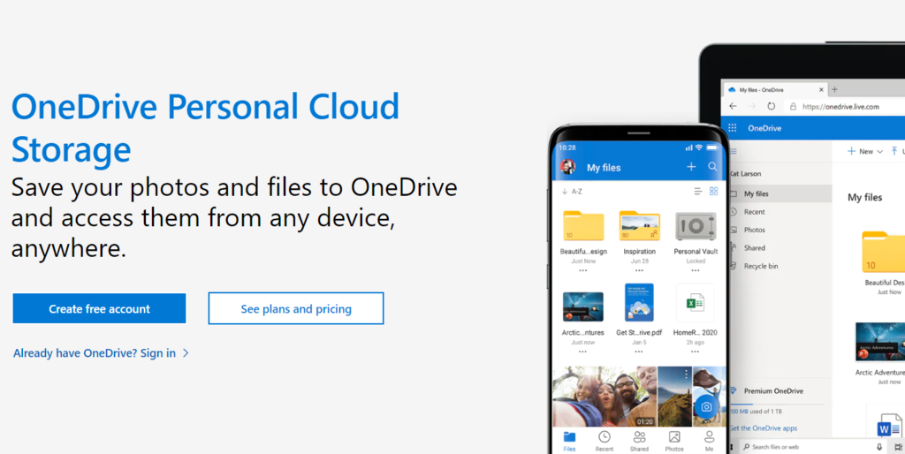The height and width of the screenshot is (454, 905).
Task: Open the New dropdown in tablet toolbar
Action: click(864, 151)
